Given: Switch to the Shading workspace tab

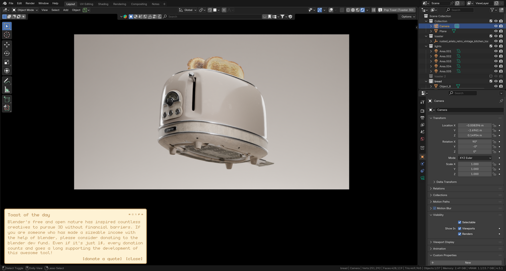Looking at the screenshot, I should pos(103,4).
